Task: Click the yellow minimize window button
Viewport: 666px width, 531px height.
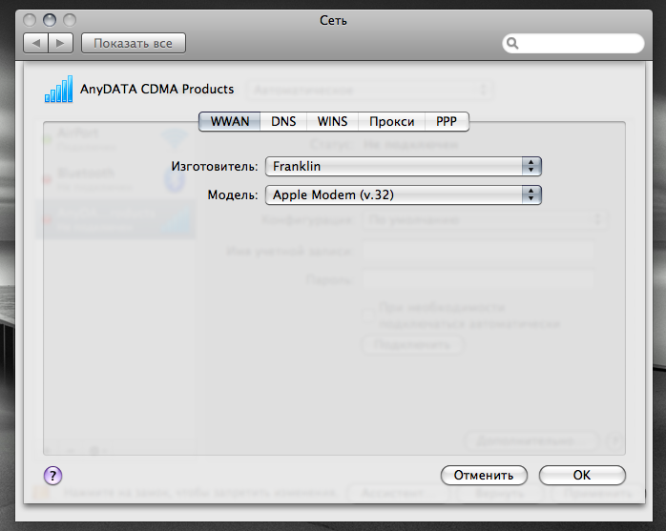Action: (x=49, y=19)
